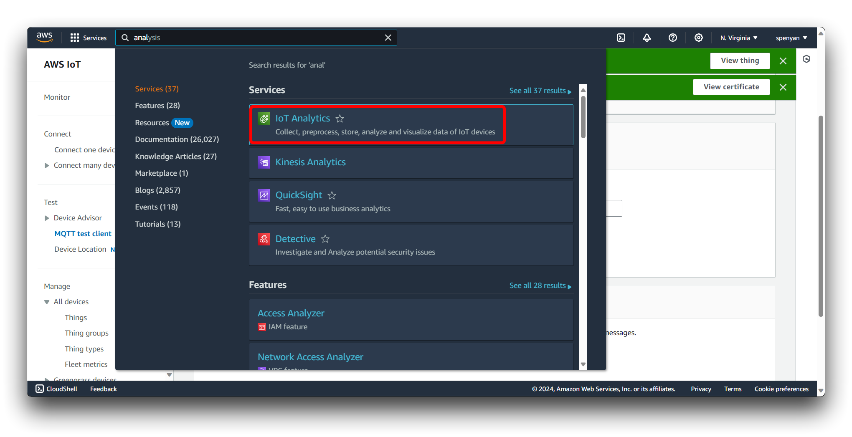Click the AWS logo home icon
The image size is (852, 437).
[x=44, y=37]
